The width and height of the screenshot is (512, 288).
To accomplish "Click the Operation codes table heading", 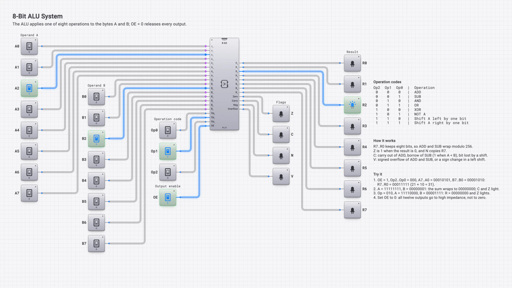I will (387, 82).
